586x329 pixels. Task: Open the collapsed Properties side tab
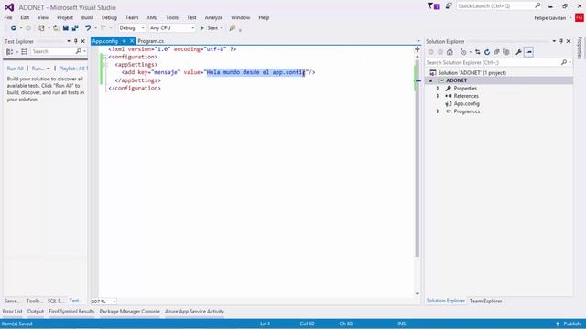pos(580,48)
